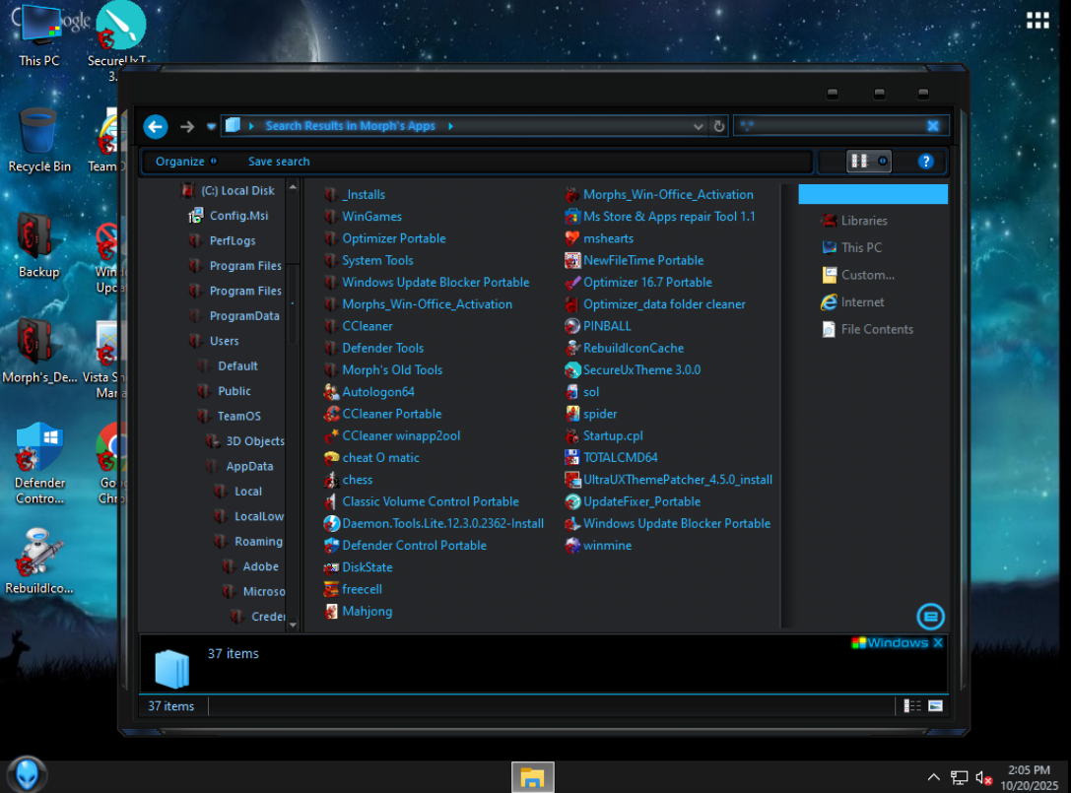
Task: Click File Explorer taskbar button
Action: (533, 776)
